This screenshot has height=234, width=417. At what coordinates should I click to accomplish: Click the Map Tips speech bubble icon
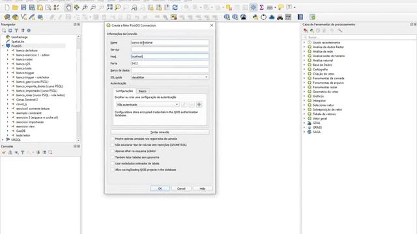coord(281,7)
